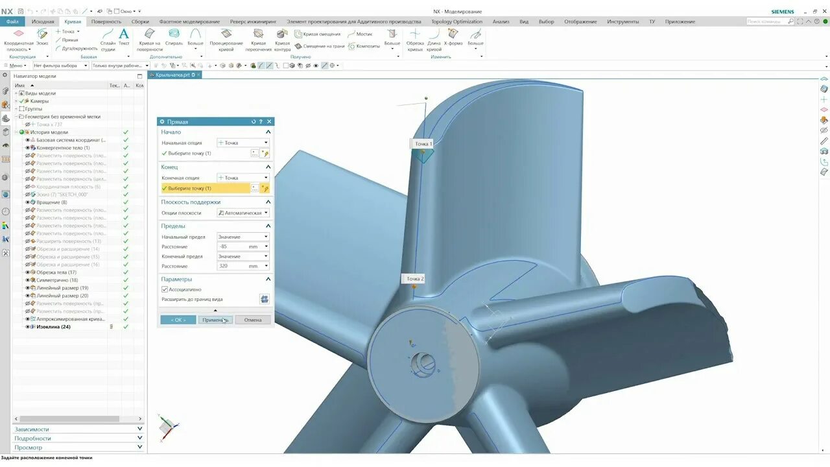The width and height of the screenshot is (830, 467).
Task: Toggle visibility of Обрезка тела (17)
Action: 28,272
